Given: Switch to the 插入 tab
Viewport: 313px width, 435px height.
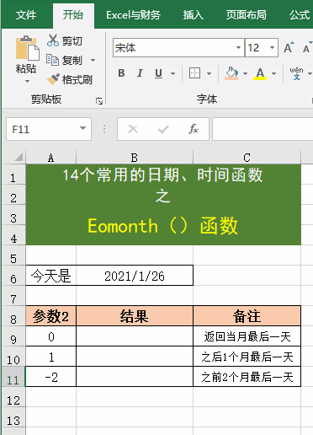Looking at the screenshot, I should click(x=194, y=15).
